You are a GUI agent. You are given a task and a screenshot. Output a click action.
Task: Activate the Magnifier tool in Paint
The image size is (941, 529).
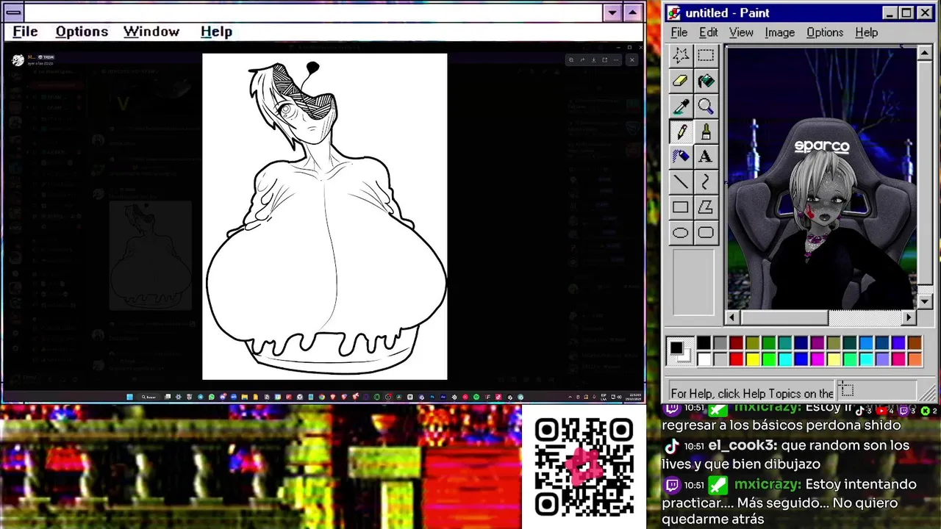pos(706,107)
